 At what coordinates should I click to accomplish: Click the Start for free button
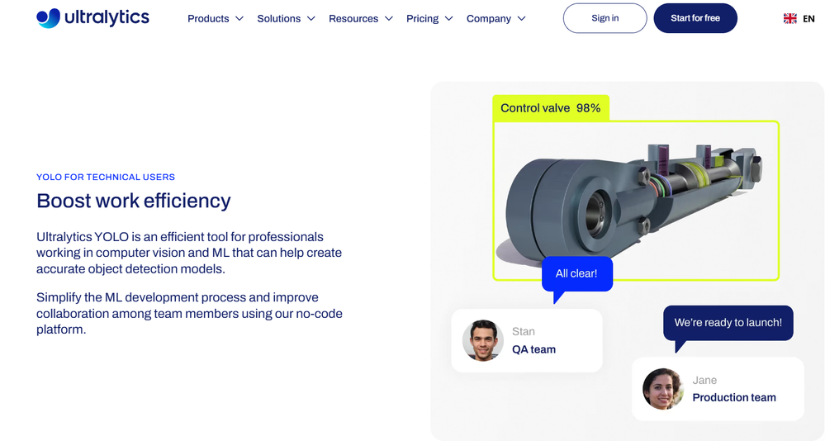[x=695, y=18]
